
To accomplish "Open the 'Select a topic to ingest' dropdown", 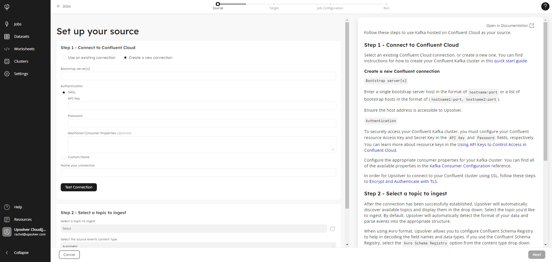I will [193, 229].
